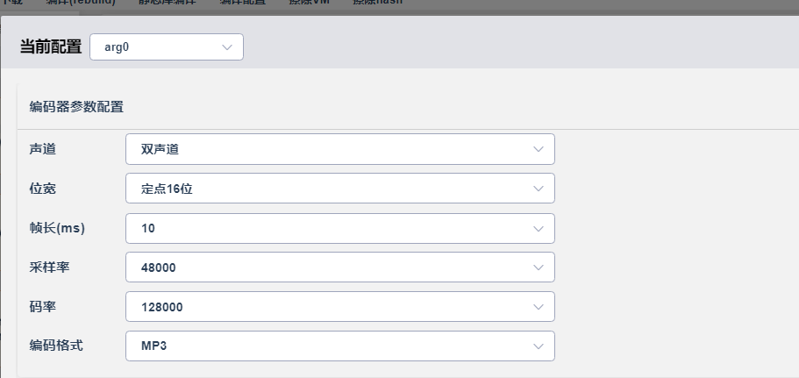Select the 采样率 sample rate combo box
The height and width of the screenshot is (378, 799).
tap(340, 267)
